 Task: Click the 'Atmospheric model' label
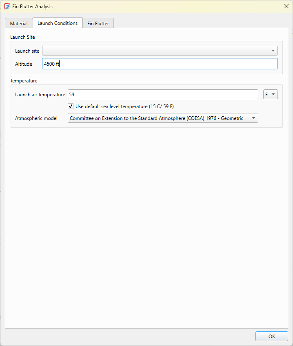[x=36, y=118]
